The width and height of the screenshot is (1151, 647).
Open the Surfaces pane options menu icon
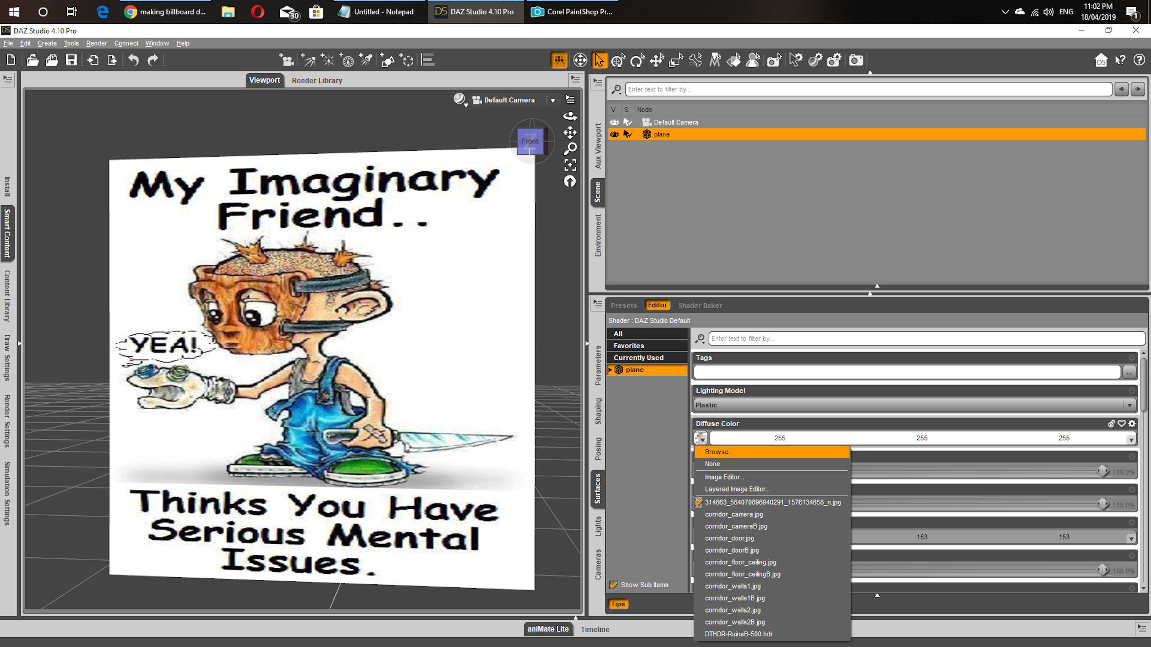[x=597, y=304]
